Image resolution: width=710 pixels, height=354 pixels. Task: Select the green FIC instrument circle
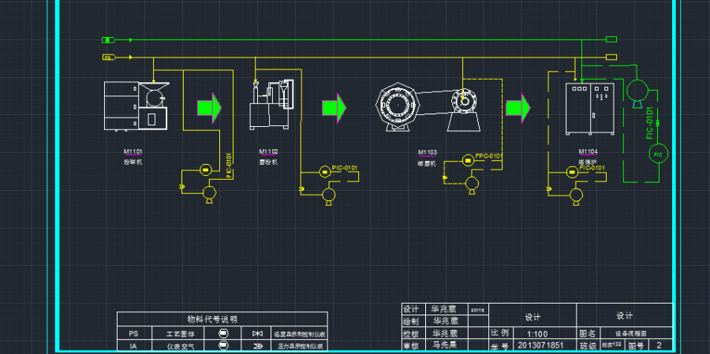pos(659,155)
